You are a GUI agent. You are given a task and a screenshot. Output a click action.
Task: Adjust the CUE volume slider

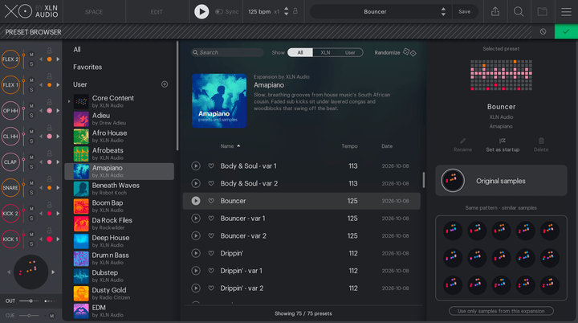(29, 315)
